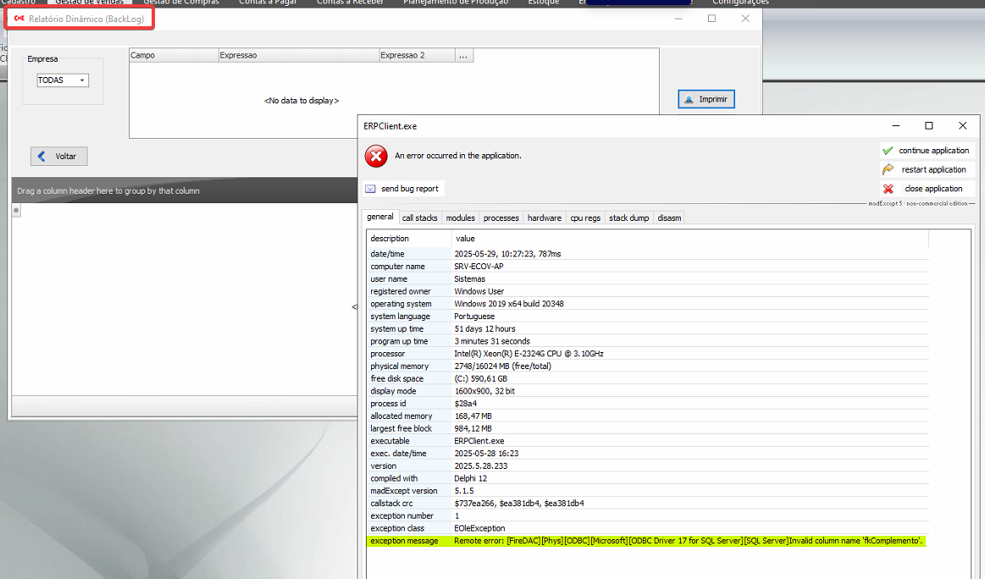Click the green checkmark continue application icon

888,151
